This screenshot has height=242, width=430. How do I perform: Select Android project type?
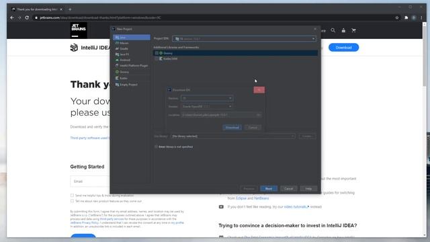132,60
